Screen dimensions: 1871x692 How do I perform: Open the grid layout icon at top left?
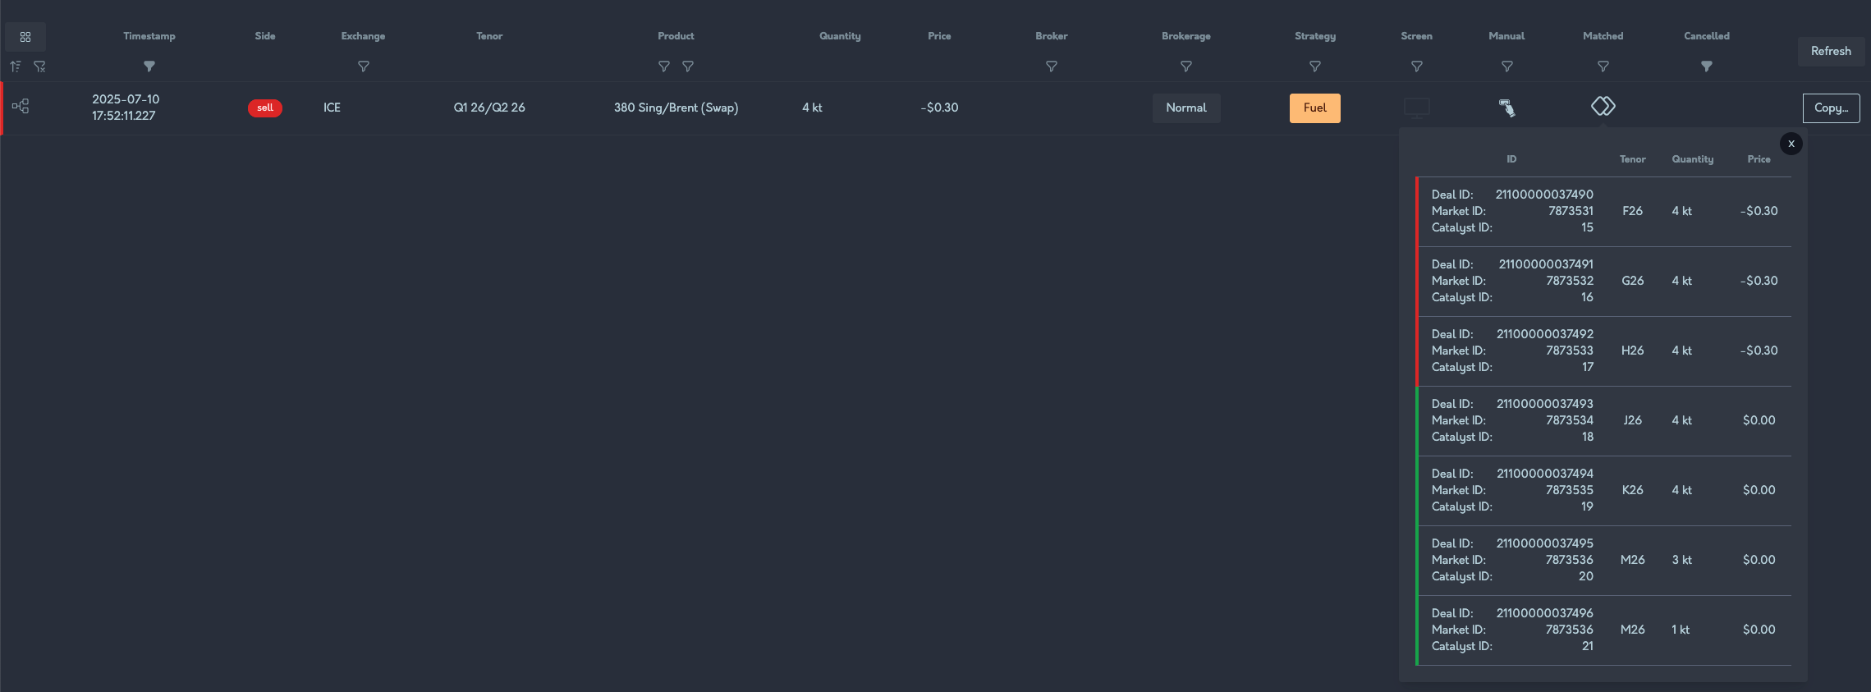click(x=25, y=37)
